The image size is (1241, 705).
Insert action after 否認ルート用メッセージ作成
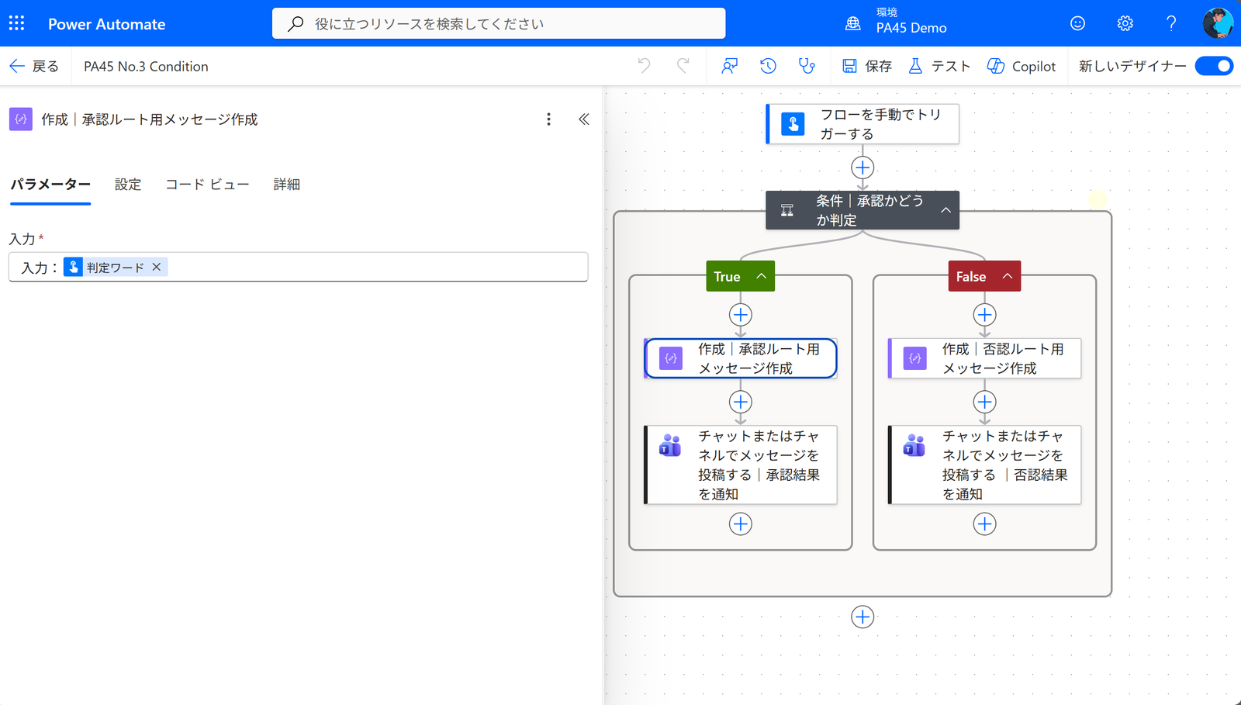(985, 402)
